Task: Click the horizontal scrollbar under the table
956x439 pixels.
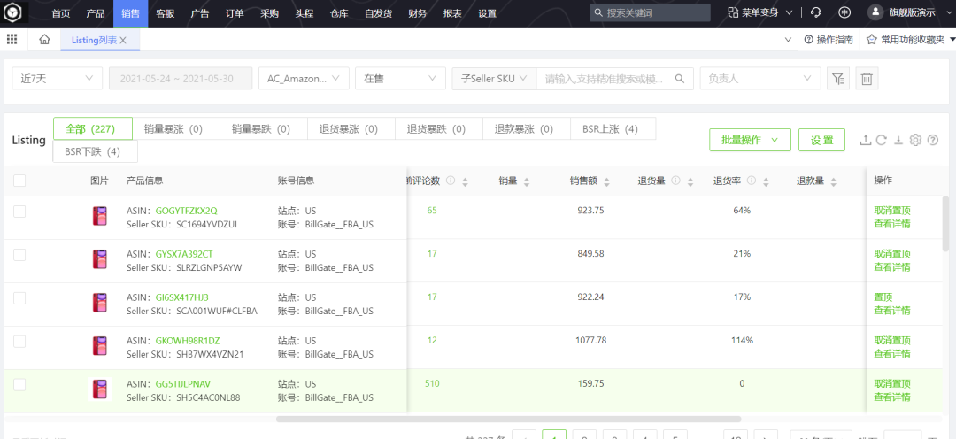Action: pyautogui.click(x=508, y=419)
